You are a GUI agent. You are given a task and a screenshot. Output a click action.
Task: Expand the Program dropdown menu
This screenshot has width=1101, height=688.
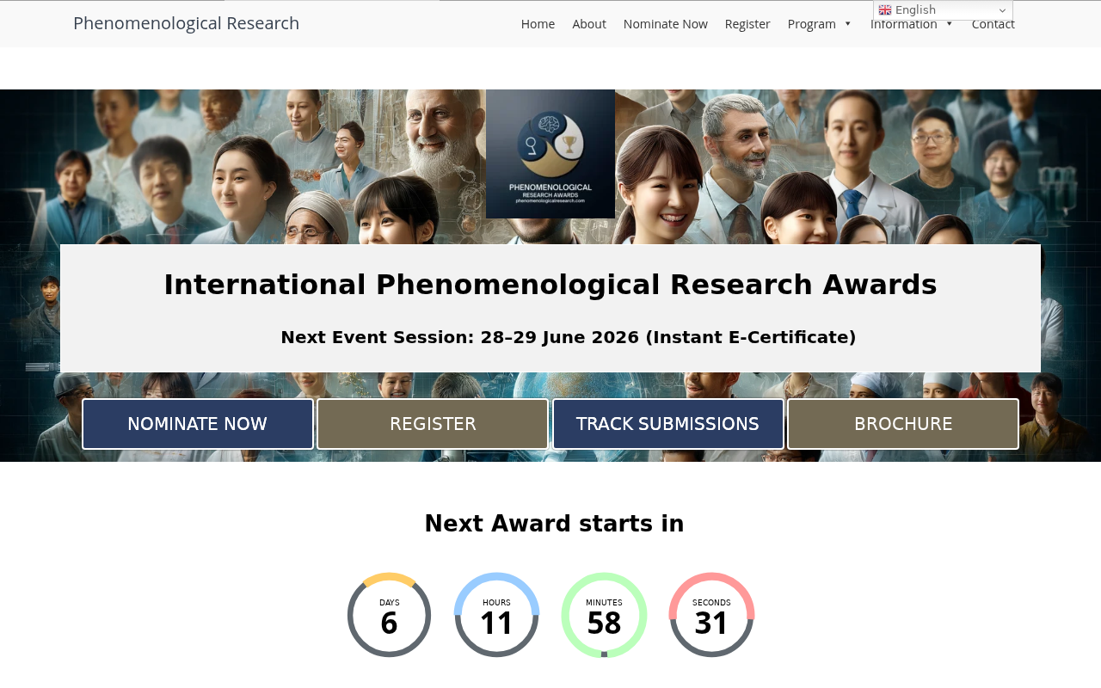pos(820,24)
